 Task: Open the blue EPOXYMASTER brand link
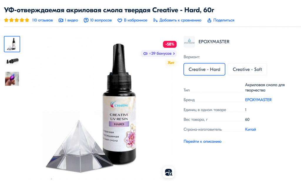[x=258, y=100]
